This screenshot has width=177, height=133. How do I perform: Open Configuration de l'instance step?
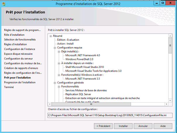click(x=20, y=49)
